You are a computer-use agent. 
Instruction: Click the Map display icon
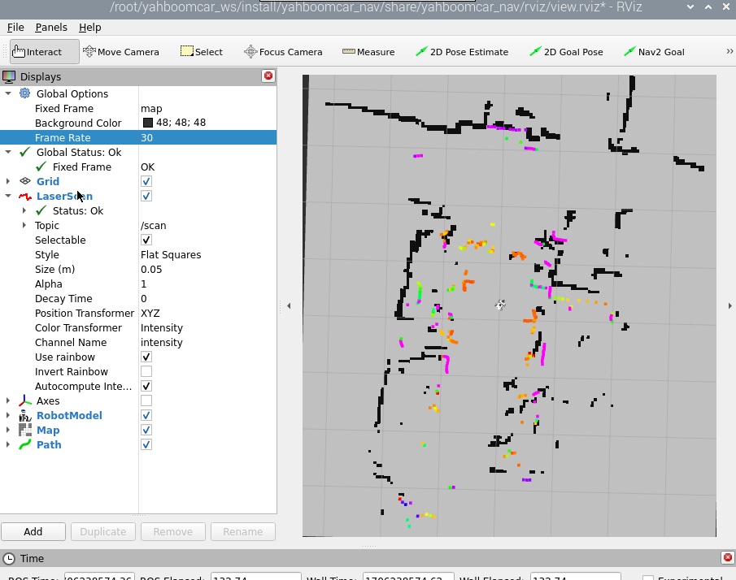(x=25, y=430)
